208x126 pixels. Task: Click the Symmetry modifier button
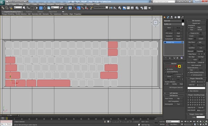[169, 36]
